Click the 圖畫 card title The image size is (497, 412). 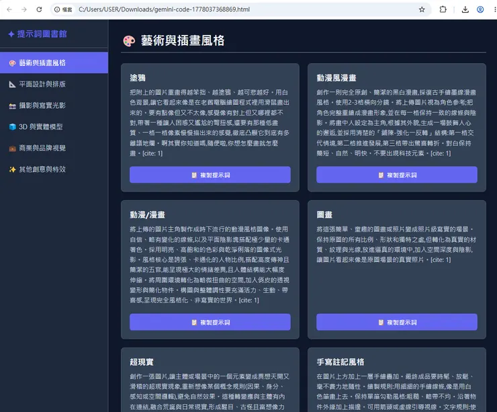pos(324,215)
